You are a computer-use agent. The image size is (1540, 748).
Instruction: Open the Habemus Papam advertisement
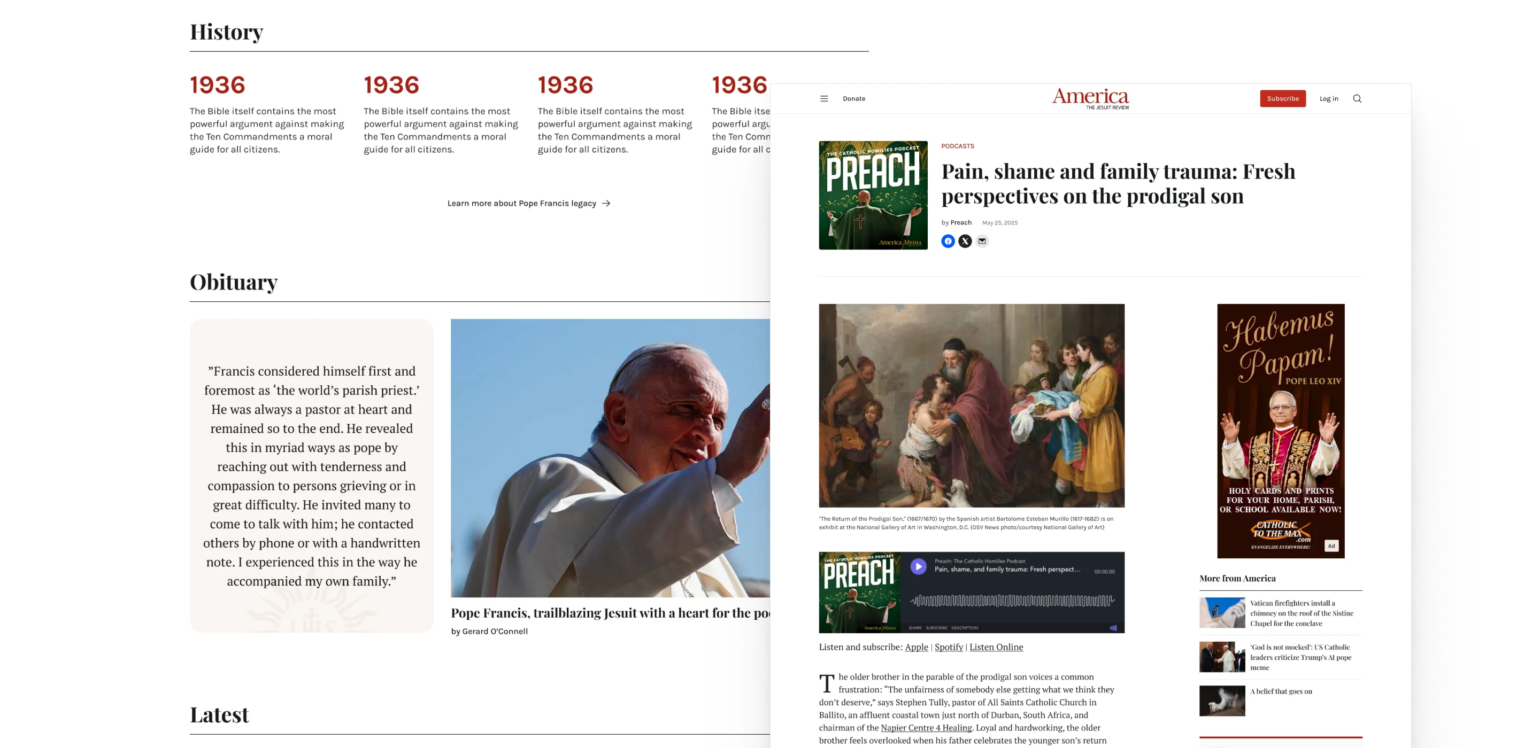pyautogui.click(x=1281, y=431)
